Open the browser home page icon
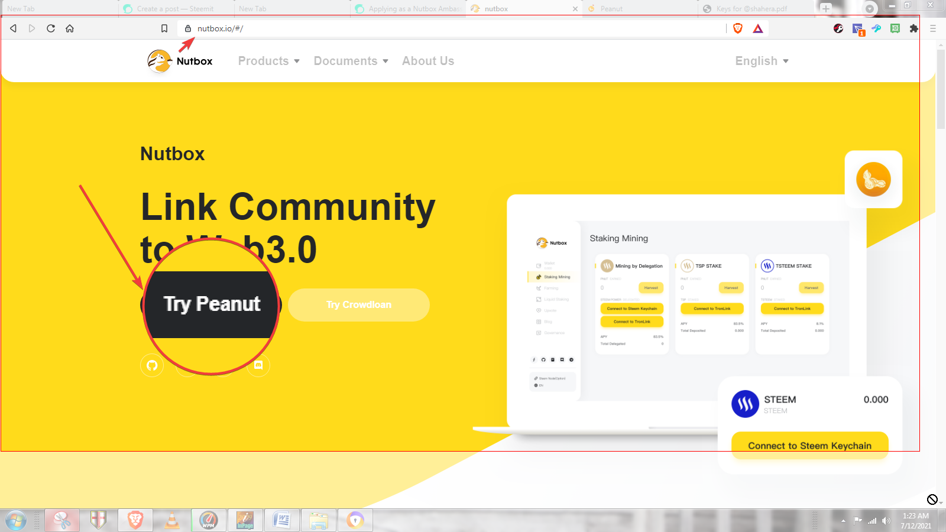 pos(70,28)
